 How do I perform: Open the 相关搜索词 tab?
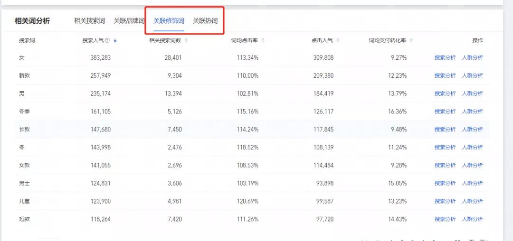(89, 21)
